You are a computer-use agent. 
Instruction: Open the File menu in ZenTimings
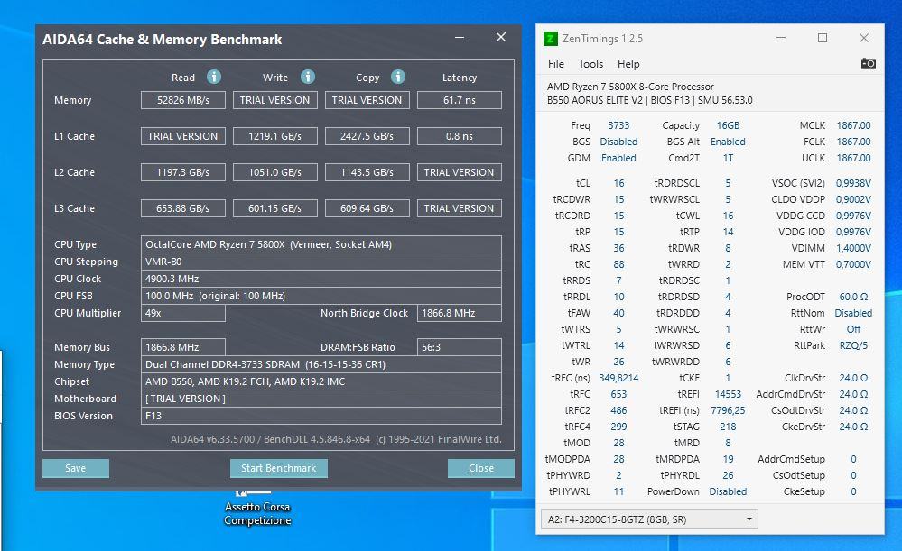555,64
